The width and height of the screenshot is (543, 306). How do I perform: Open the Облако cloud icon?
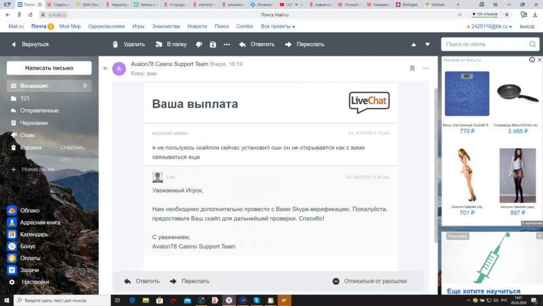12,210
